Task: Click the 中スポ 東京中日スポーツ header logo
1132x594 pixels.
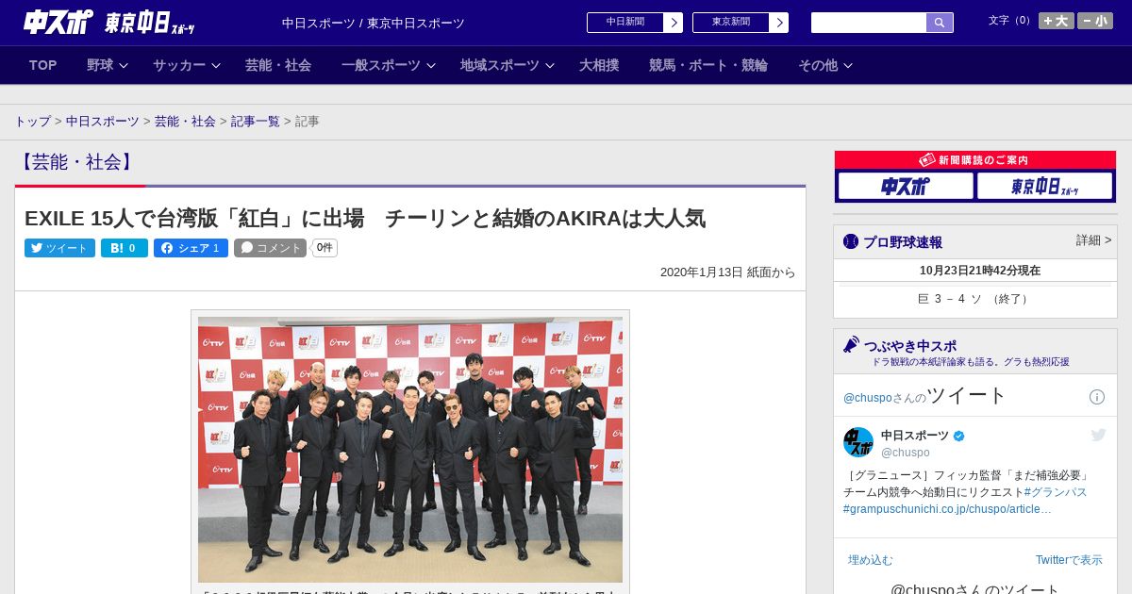Action: click(x=109, y=22)
